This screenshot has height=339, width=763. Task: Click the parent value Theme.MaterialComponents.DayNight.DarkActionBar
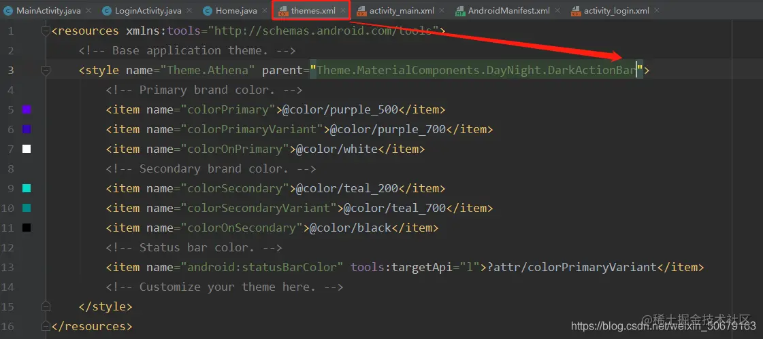[x=476, y=71]
